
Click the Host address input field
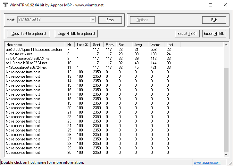tap(54, 20)
